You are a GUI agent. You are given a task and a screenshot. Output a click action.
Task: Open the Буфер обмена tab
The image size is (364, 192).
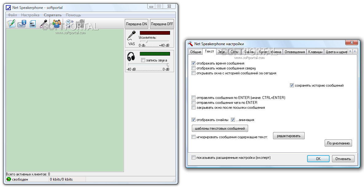pos(270,52)
